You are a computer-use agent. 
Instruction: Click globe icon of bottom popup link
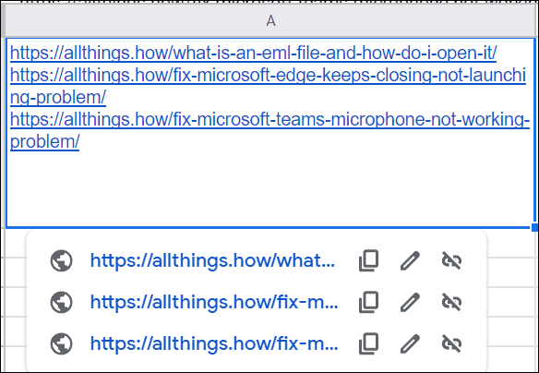point(61,343)
